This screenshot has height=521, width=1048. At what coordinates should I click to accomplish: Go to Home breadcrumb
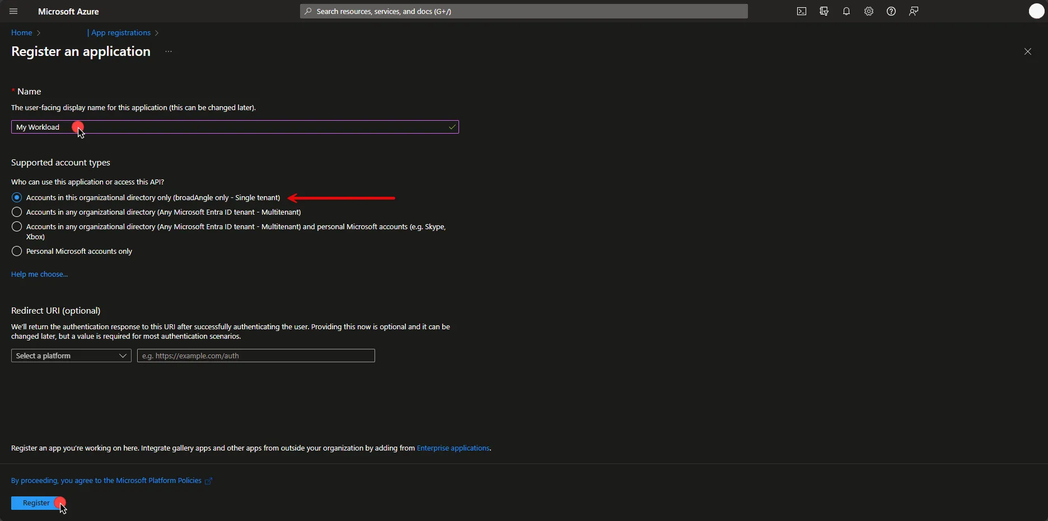21,32
